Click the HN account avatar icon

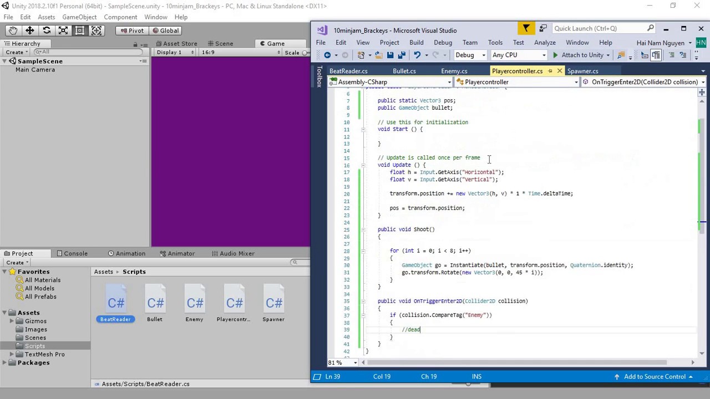[701, 43]
